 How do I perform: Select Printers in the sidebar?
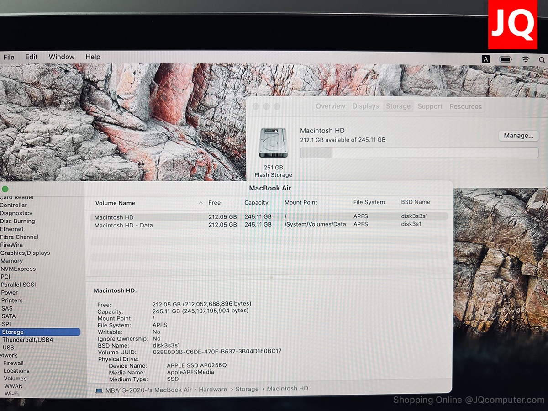(11, 300)
